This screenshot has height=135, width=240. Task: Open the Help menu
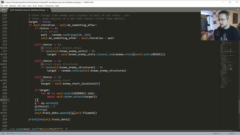tap(57, 6)
